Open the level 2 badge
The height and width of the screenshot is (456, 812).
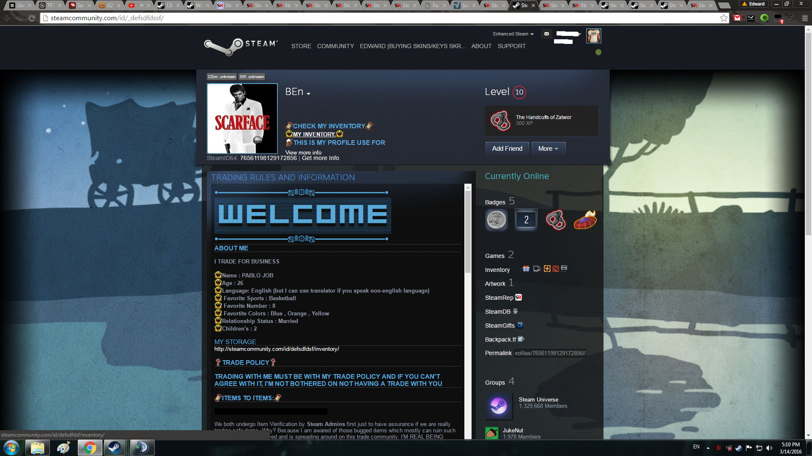click(x=526, y=220)
